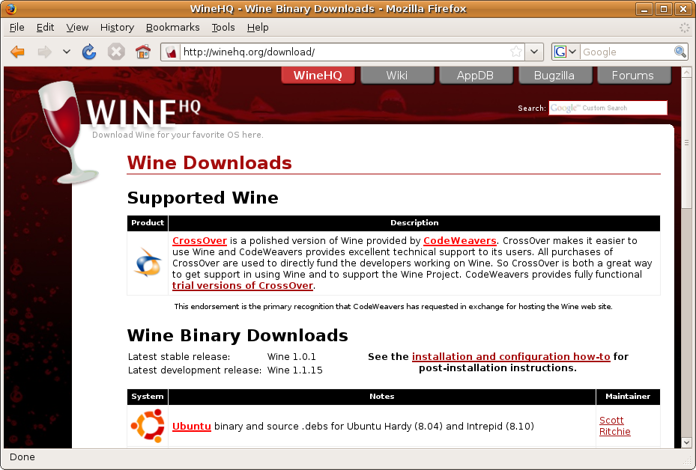Open the location bar URL dropdown
This screenshot has width=696, height=470.
point(533,51)
